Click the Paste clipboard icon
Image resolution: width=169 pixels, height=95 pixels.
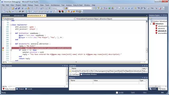28,8
